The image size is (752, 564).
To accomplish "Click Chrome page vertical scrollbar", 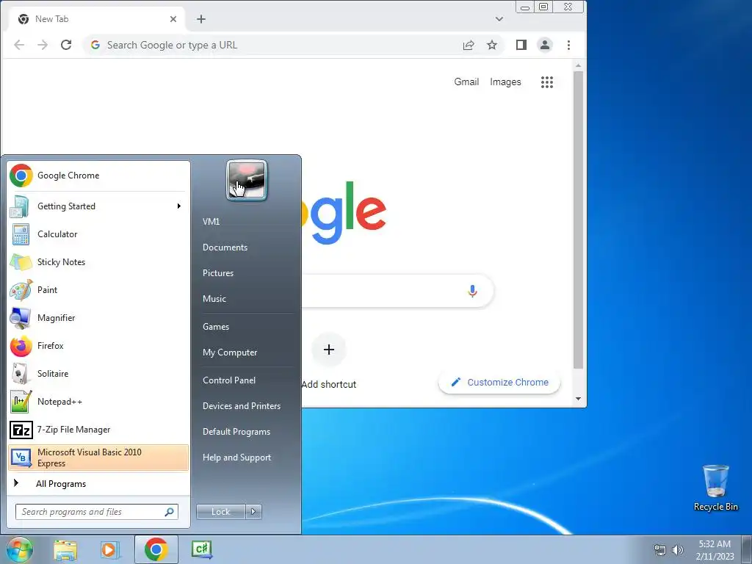I will click(x=579, y=220).
